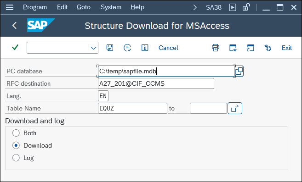
Task: Click the green checkmark Enter icon
Action: [x=15, y=48]
